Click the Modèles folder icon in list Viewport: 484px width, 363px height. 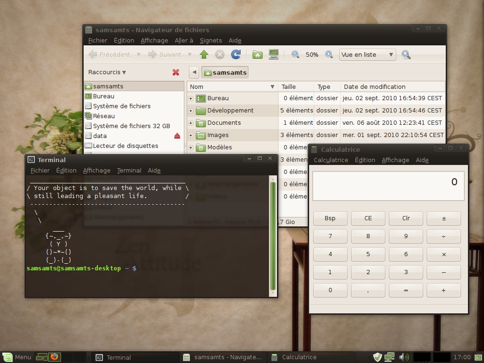[x=201, y=147]
